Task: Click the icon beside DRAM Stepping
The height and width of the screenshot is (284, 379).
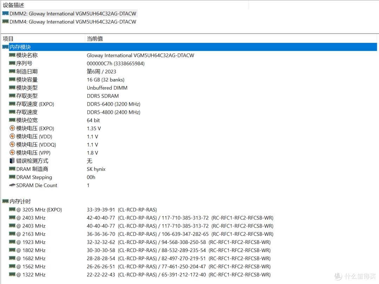Action: click(x=12, y=177)
